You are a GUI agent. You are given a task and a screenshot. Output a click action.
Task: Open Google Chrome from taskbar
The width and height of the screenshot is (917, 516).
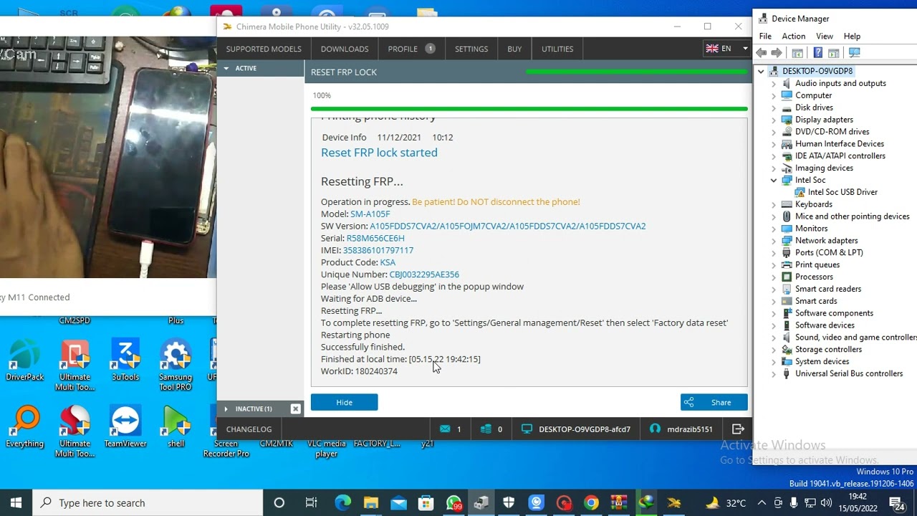[x=591, y=502]
